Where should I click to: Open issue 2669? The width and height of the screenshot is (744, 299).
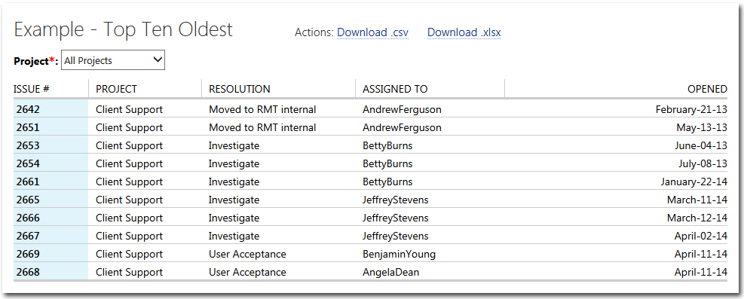point(28,254)
